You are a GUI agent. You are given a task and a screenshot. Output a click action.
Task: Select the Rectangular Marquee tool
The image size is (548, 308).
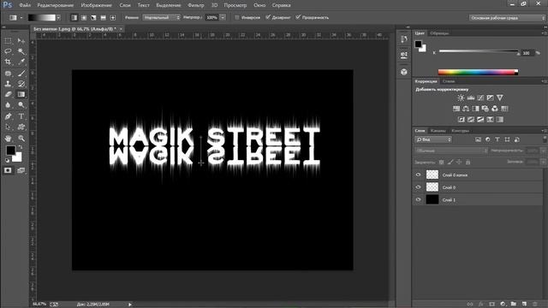(8, 41)
